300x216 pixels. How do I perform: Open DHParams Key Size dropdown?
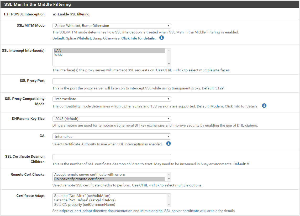(x=112, y=119)
